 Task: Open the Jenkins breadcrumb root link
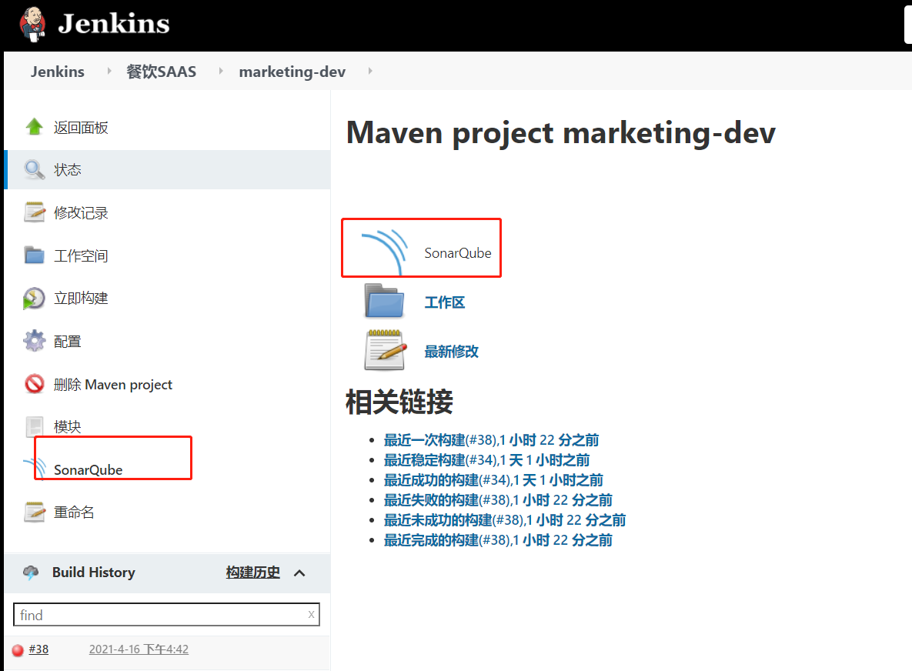tap(58, 72)
